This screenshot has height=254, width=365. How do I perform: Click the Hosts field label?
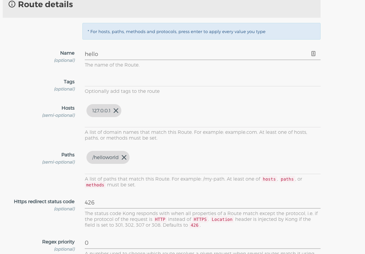pyautogui.click(x=68, y=108)
